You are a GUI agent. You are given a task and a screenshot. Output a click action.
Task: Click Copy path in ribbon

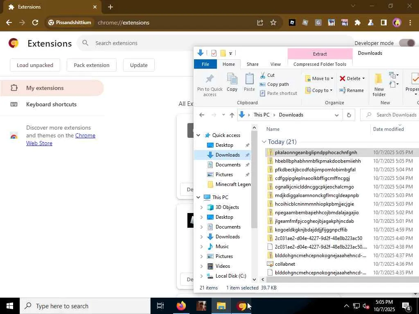(x=274, y=84)
